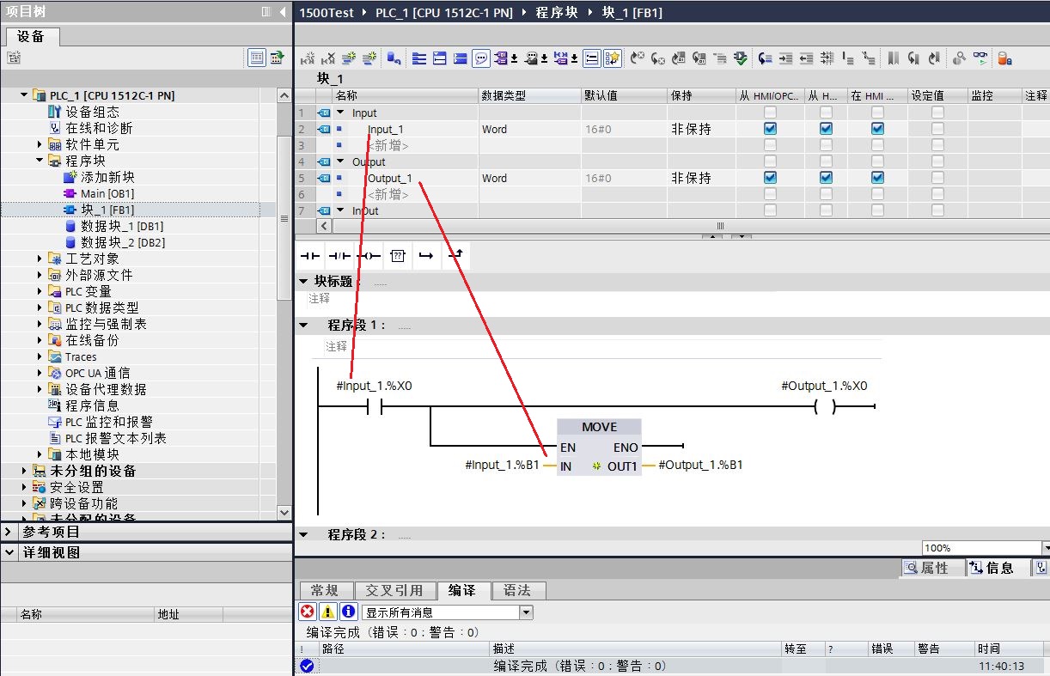The image size is (1050, 676).
Task: Collapse the Output section in interface table
Action: (340, 161)
